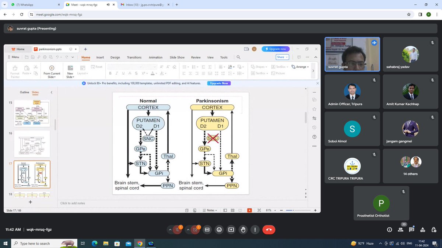Open the Shapes dropdown

(259, 67)
